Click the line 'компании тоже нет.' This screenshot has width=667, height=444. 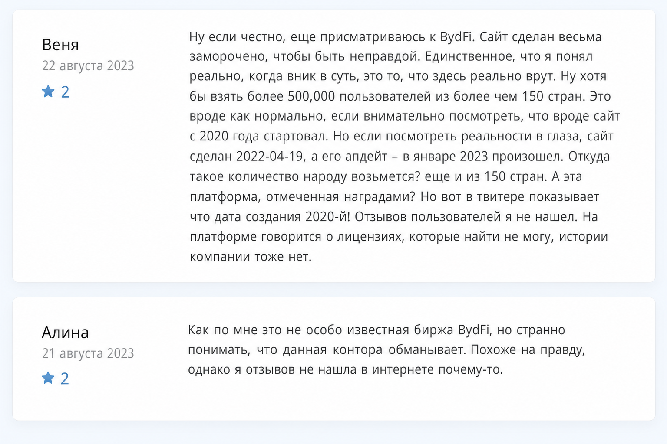[x=251, y=257]
